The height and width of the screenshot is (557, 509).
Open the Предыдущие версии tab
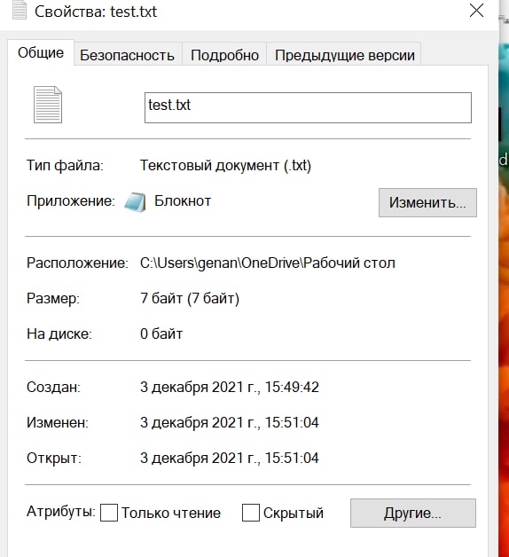click(x=345, y=55)
